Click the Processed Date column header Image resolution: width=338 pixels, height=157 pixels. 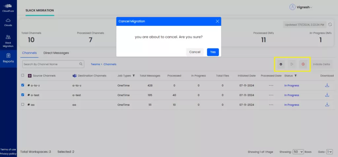(x=271, y=76)
